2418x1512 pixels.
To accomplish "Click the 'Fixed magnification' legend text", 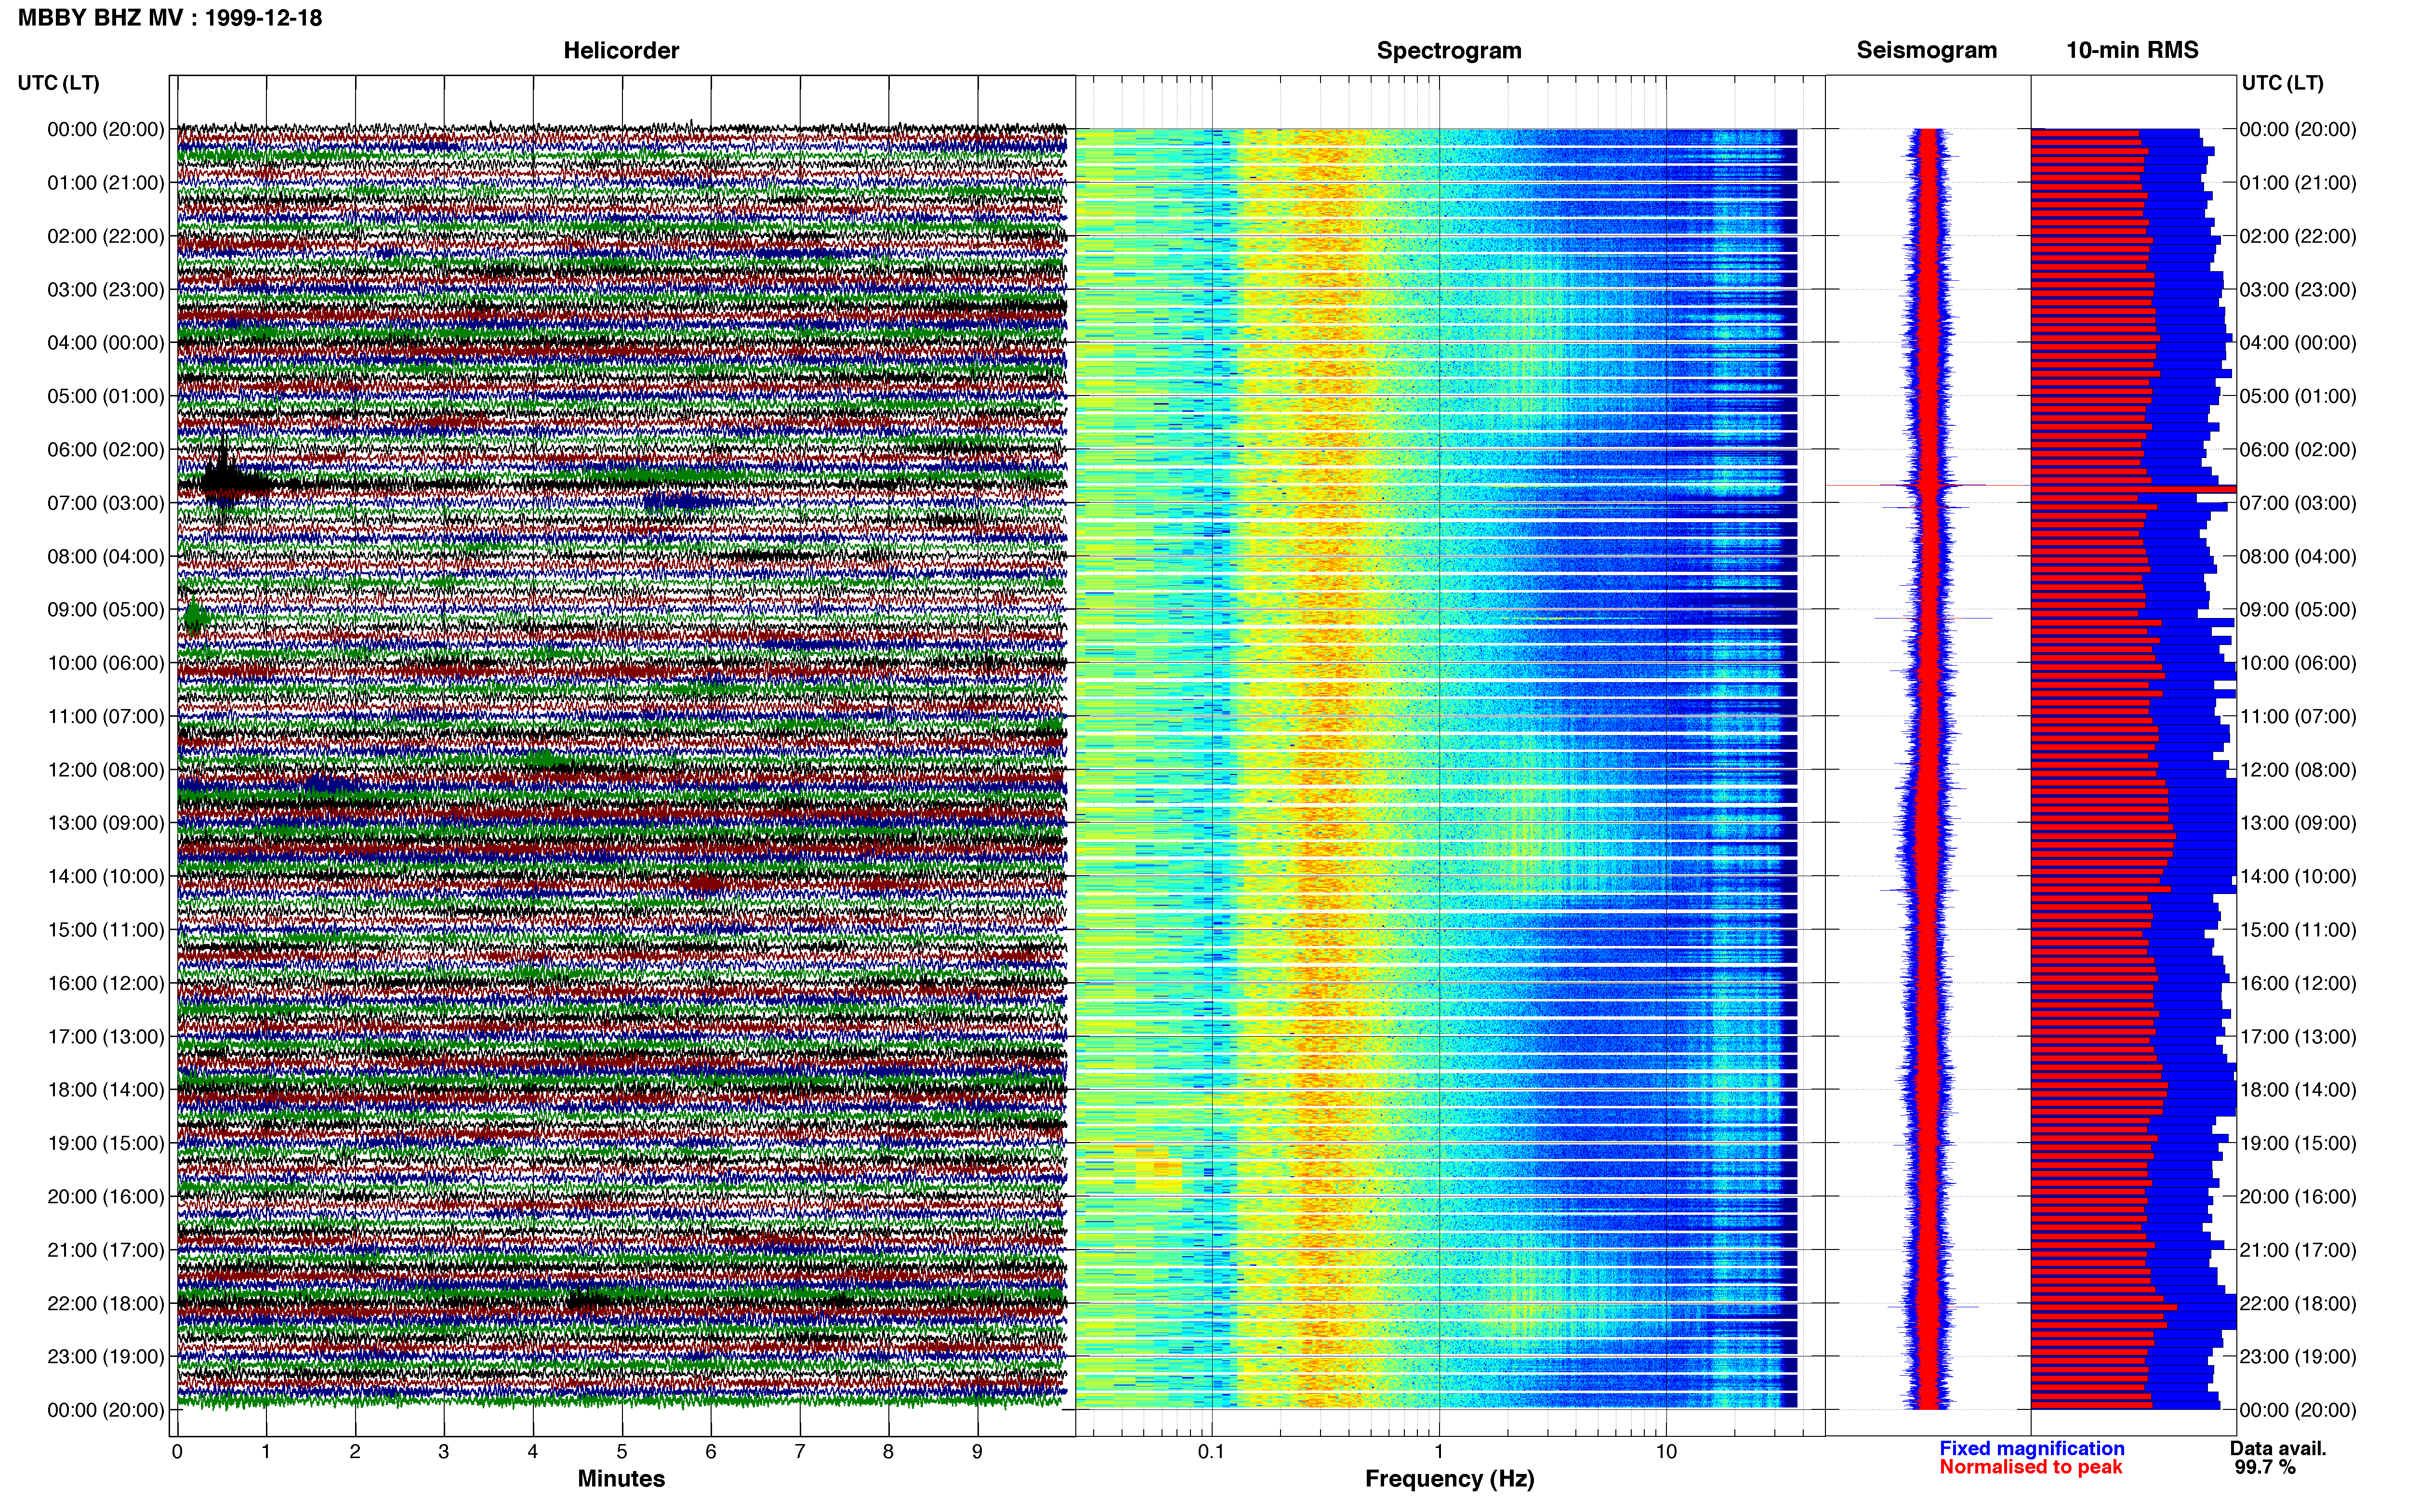I will coord(2031,1448).
